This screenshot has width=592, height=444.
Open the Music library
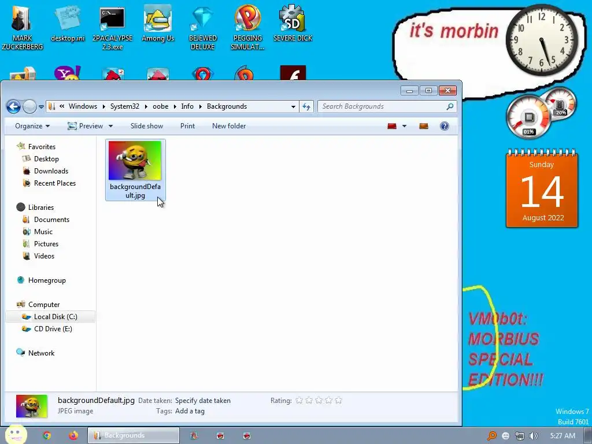(x=43, y=231)
